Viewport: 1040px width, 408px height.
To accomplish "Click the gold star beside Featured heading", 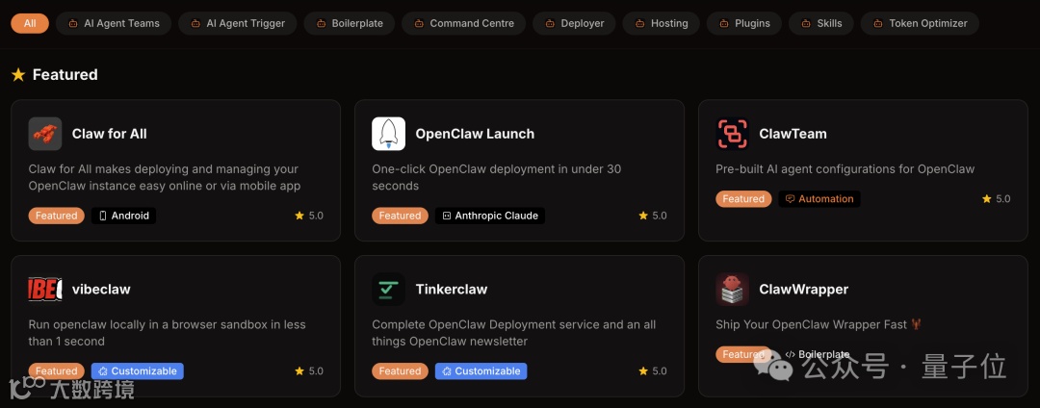I will [x=18, y=75].
